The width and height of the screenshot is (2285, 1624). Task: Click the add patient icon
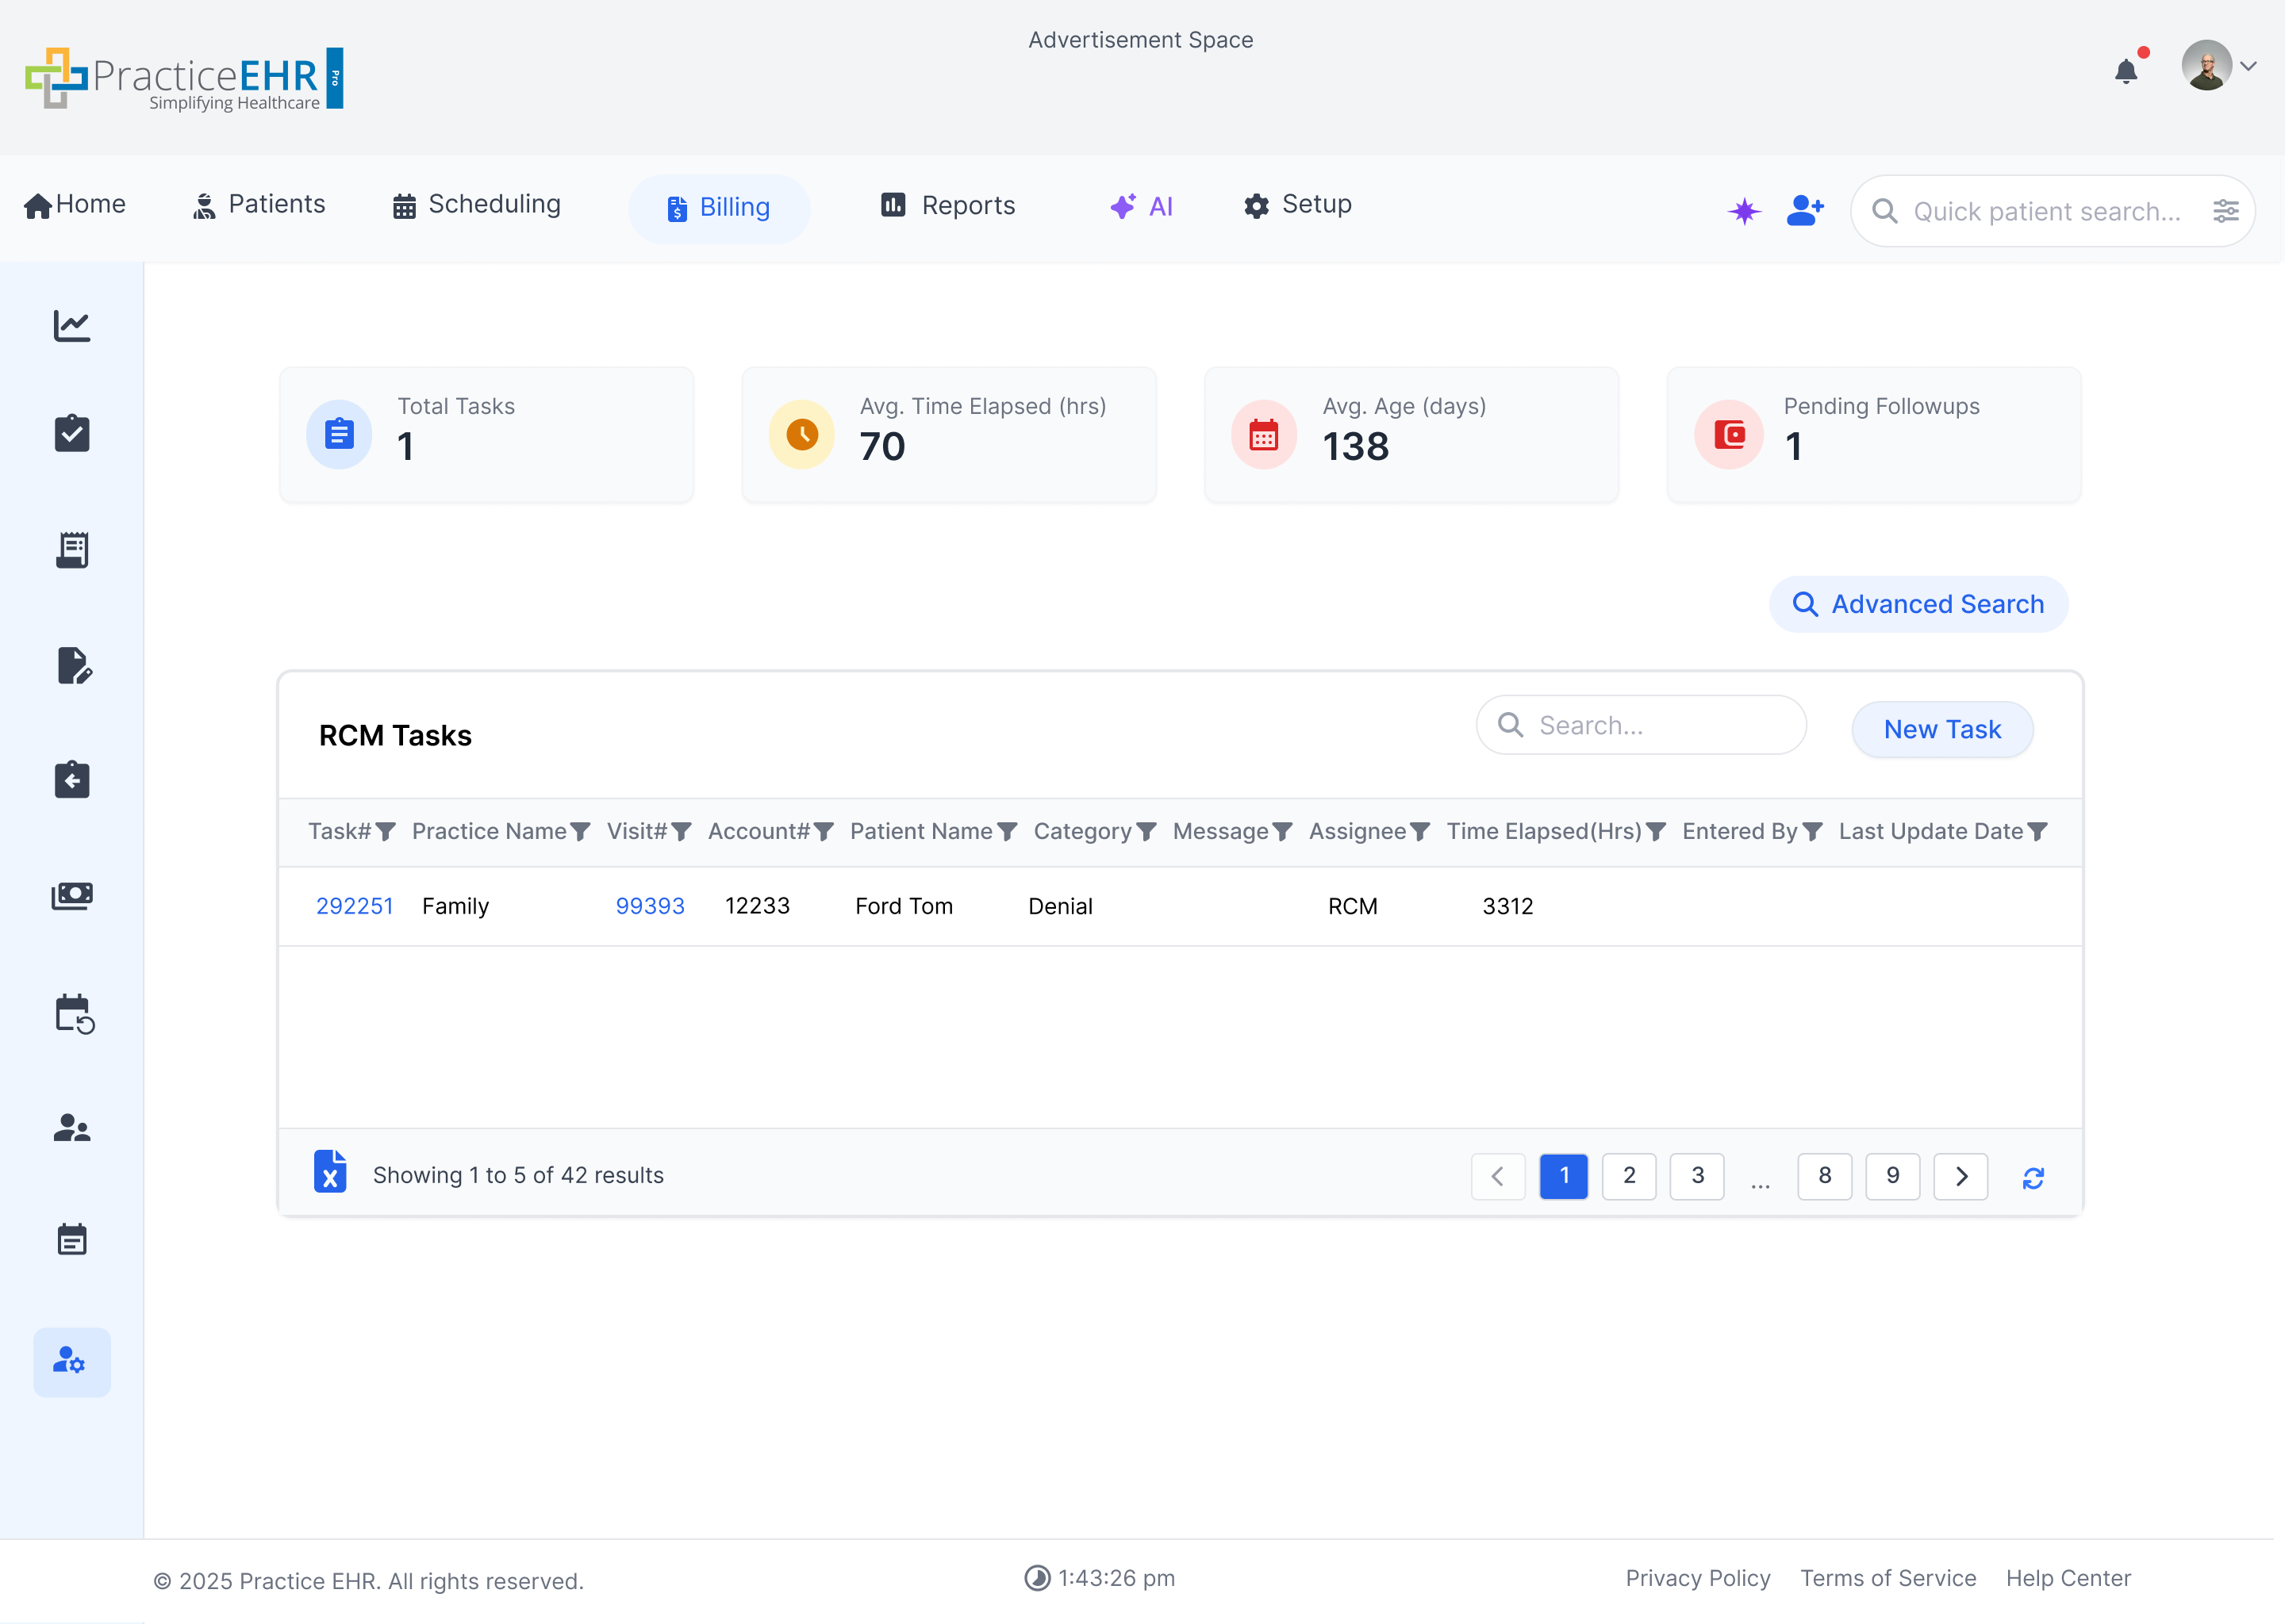pyautogui.click(x=1805, y=211)
